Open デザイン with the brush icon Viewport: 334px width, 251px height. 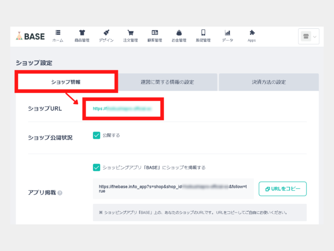click(x=106, y=36)
